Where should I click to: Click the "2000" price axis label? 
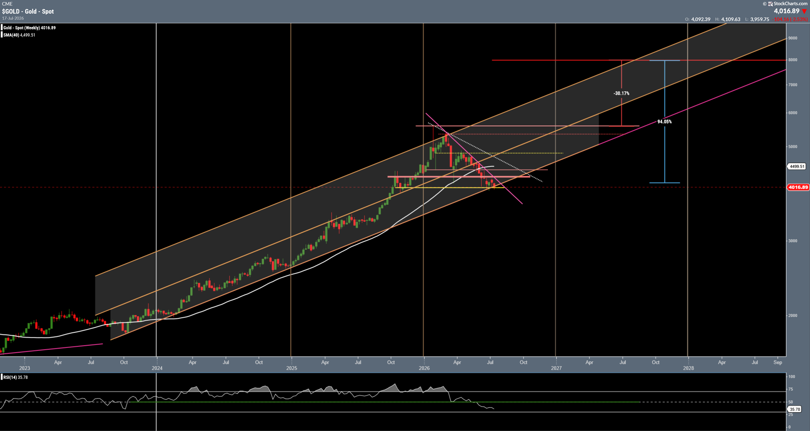pyautogui.click(x=793, y=315)
